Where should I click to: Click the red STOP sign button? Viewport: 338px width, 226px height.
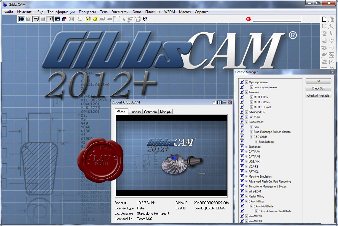(x=248, y=19)
